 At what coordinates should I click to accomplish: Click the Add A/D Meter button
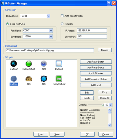96,73
